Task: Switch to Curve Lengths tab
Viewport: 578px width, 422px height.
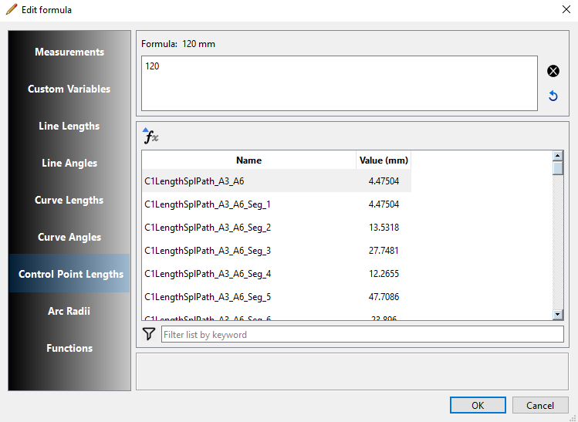Action: [x=69, y=200]
